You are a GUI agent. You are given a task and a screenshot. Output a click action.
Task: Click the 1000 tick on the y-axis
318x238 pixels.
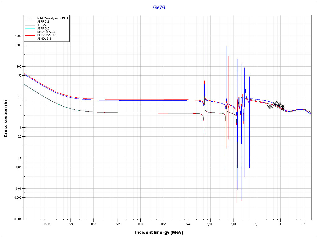pos(18,36)
